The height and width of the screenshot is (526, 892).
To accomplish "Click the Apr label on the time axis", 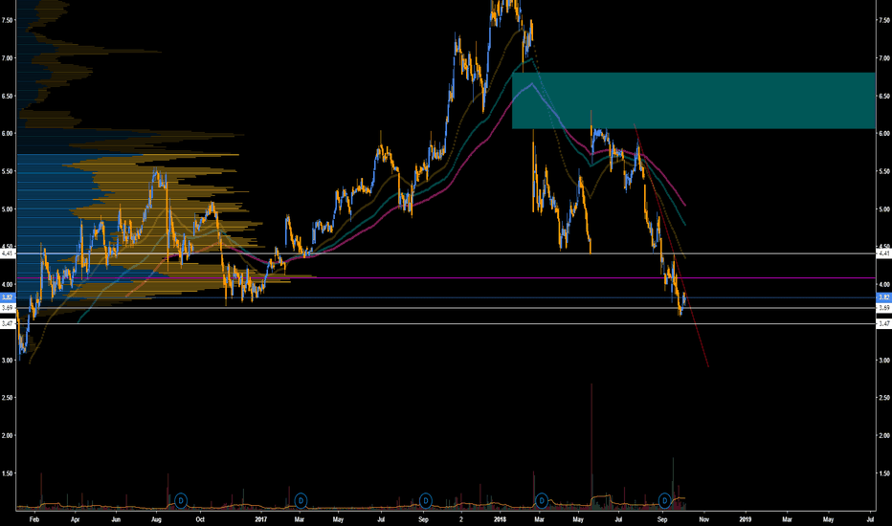I will [x=75, y=519].
